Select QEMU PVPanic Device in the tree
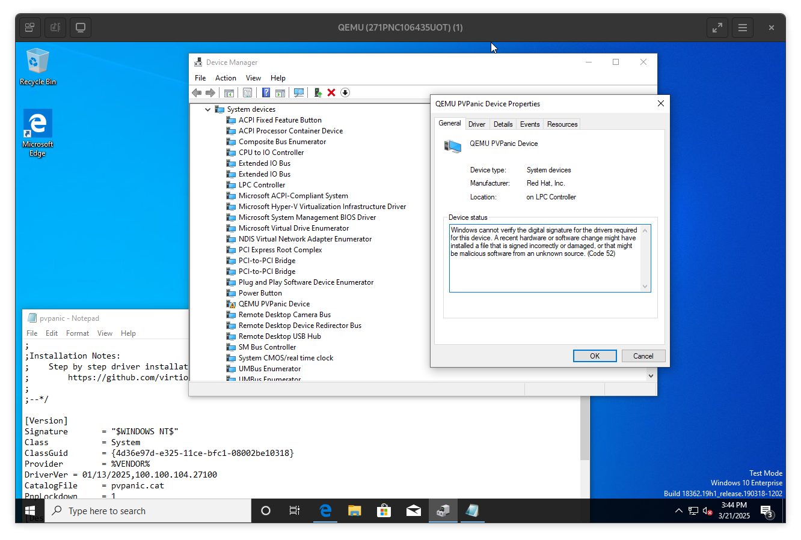801x540 pixels. click(274, 304)
